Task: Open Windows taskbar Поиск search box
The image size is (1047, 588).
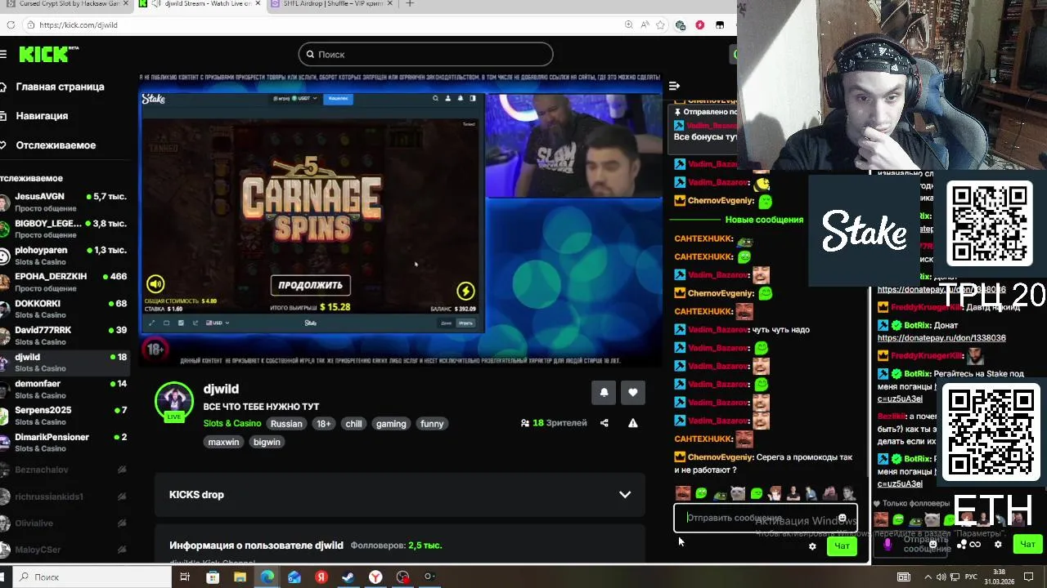Action: [x=90, y=577]
